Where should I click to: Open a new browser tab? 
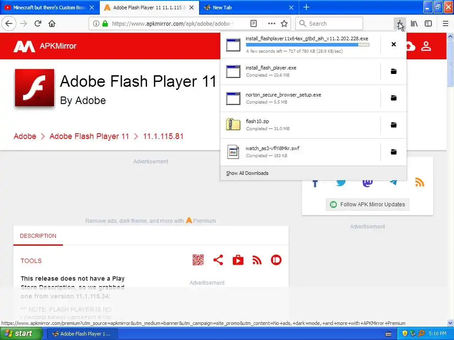pyautogui.click(x=306, y=7)
